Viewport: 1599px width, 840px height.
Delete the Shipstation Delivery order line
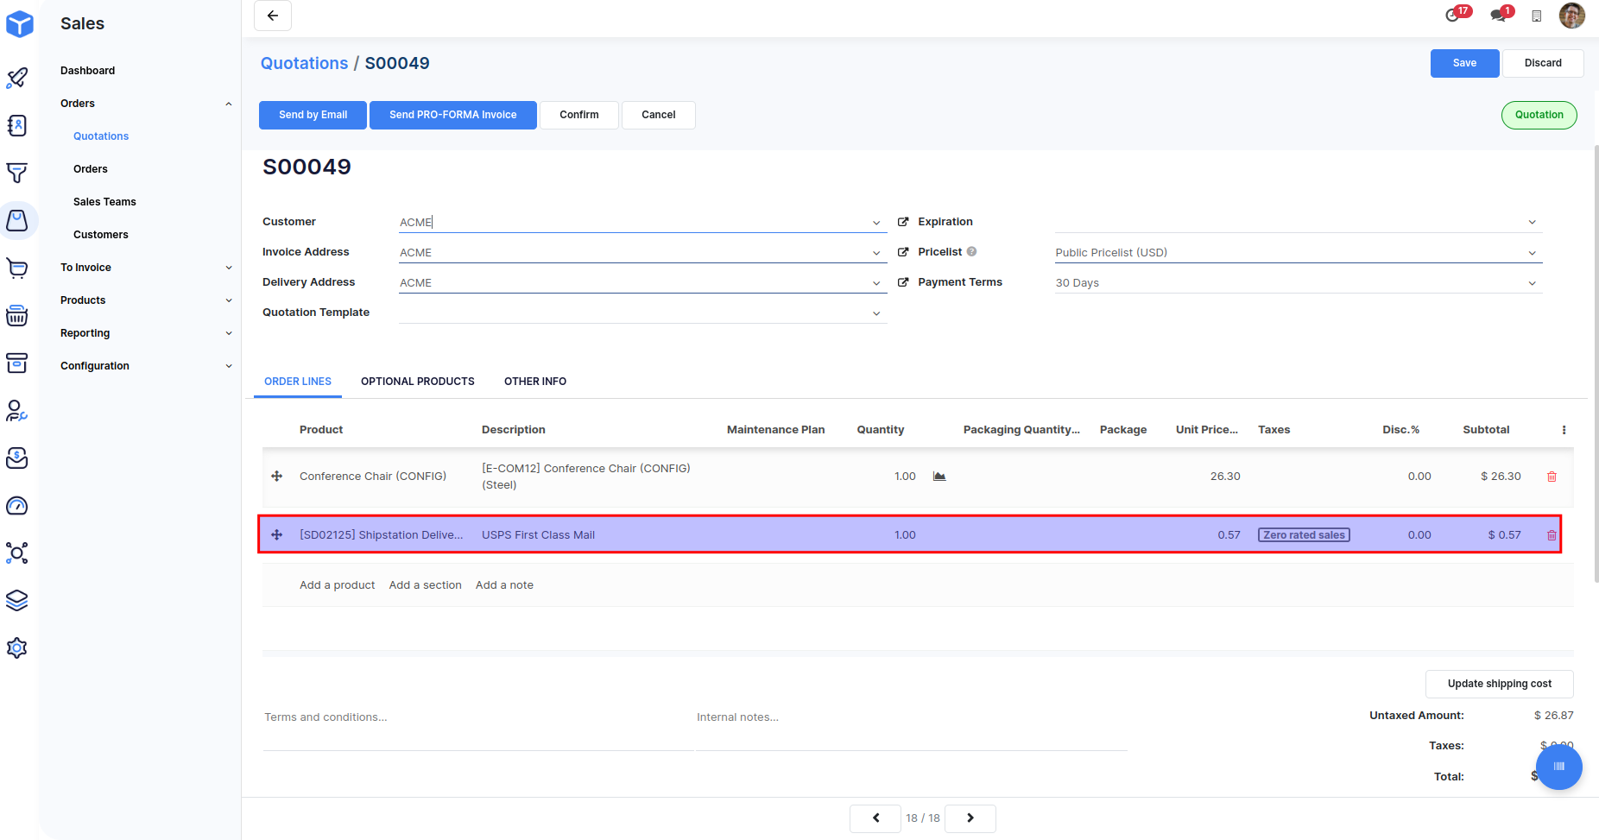pos(1552,535)
